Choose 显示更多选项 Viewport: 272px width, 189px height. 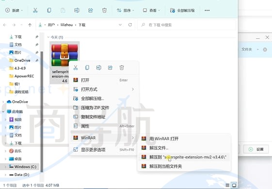104,149
